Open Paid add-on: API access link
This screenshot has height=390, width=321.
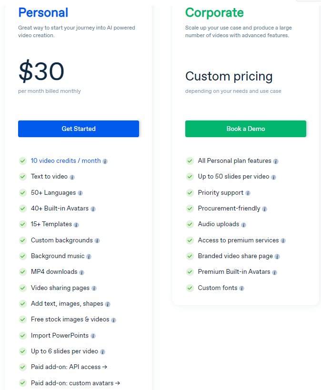tap(69, 367)
